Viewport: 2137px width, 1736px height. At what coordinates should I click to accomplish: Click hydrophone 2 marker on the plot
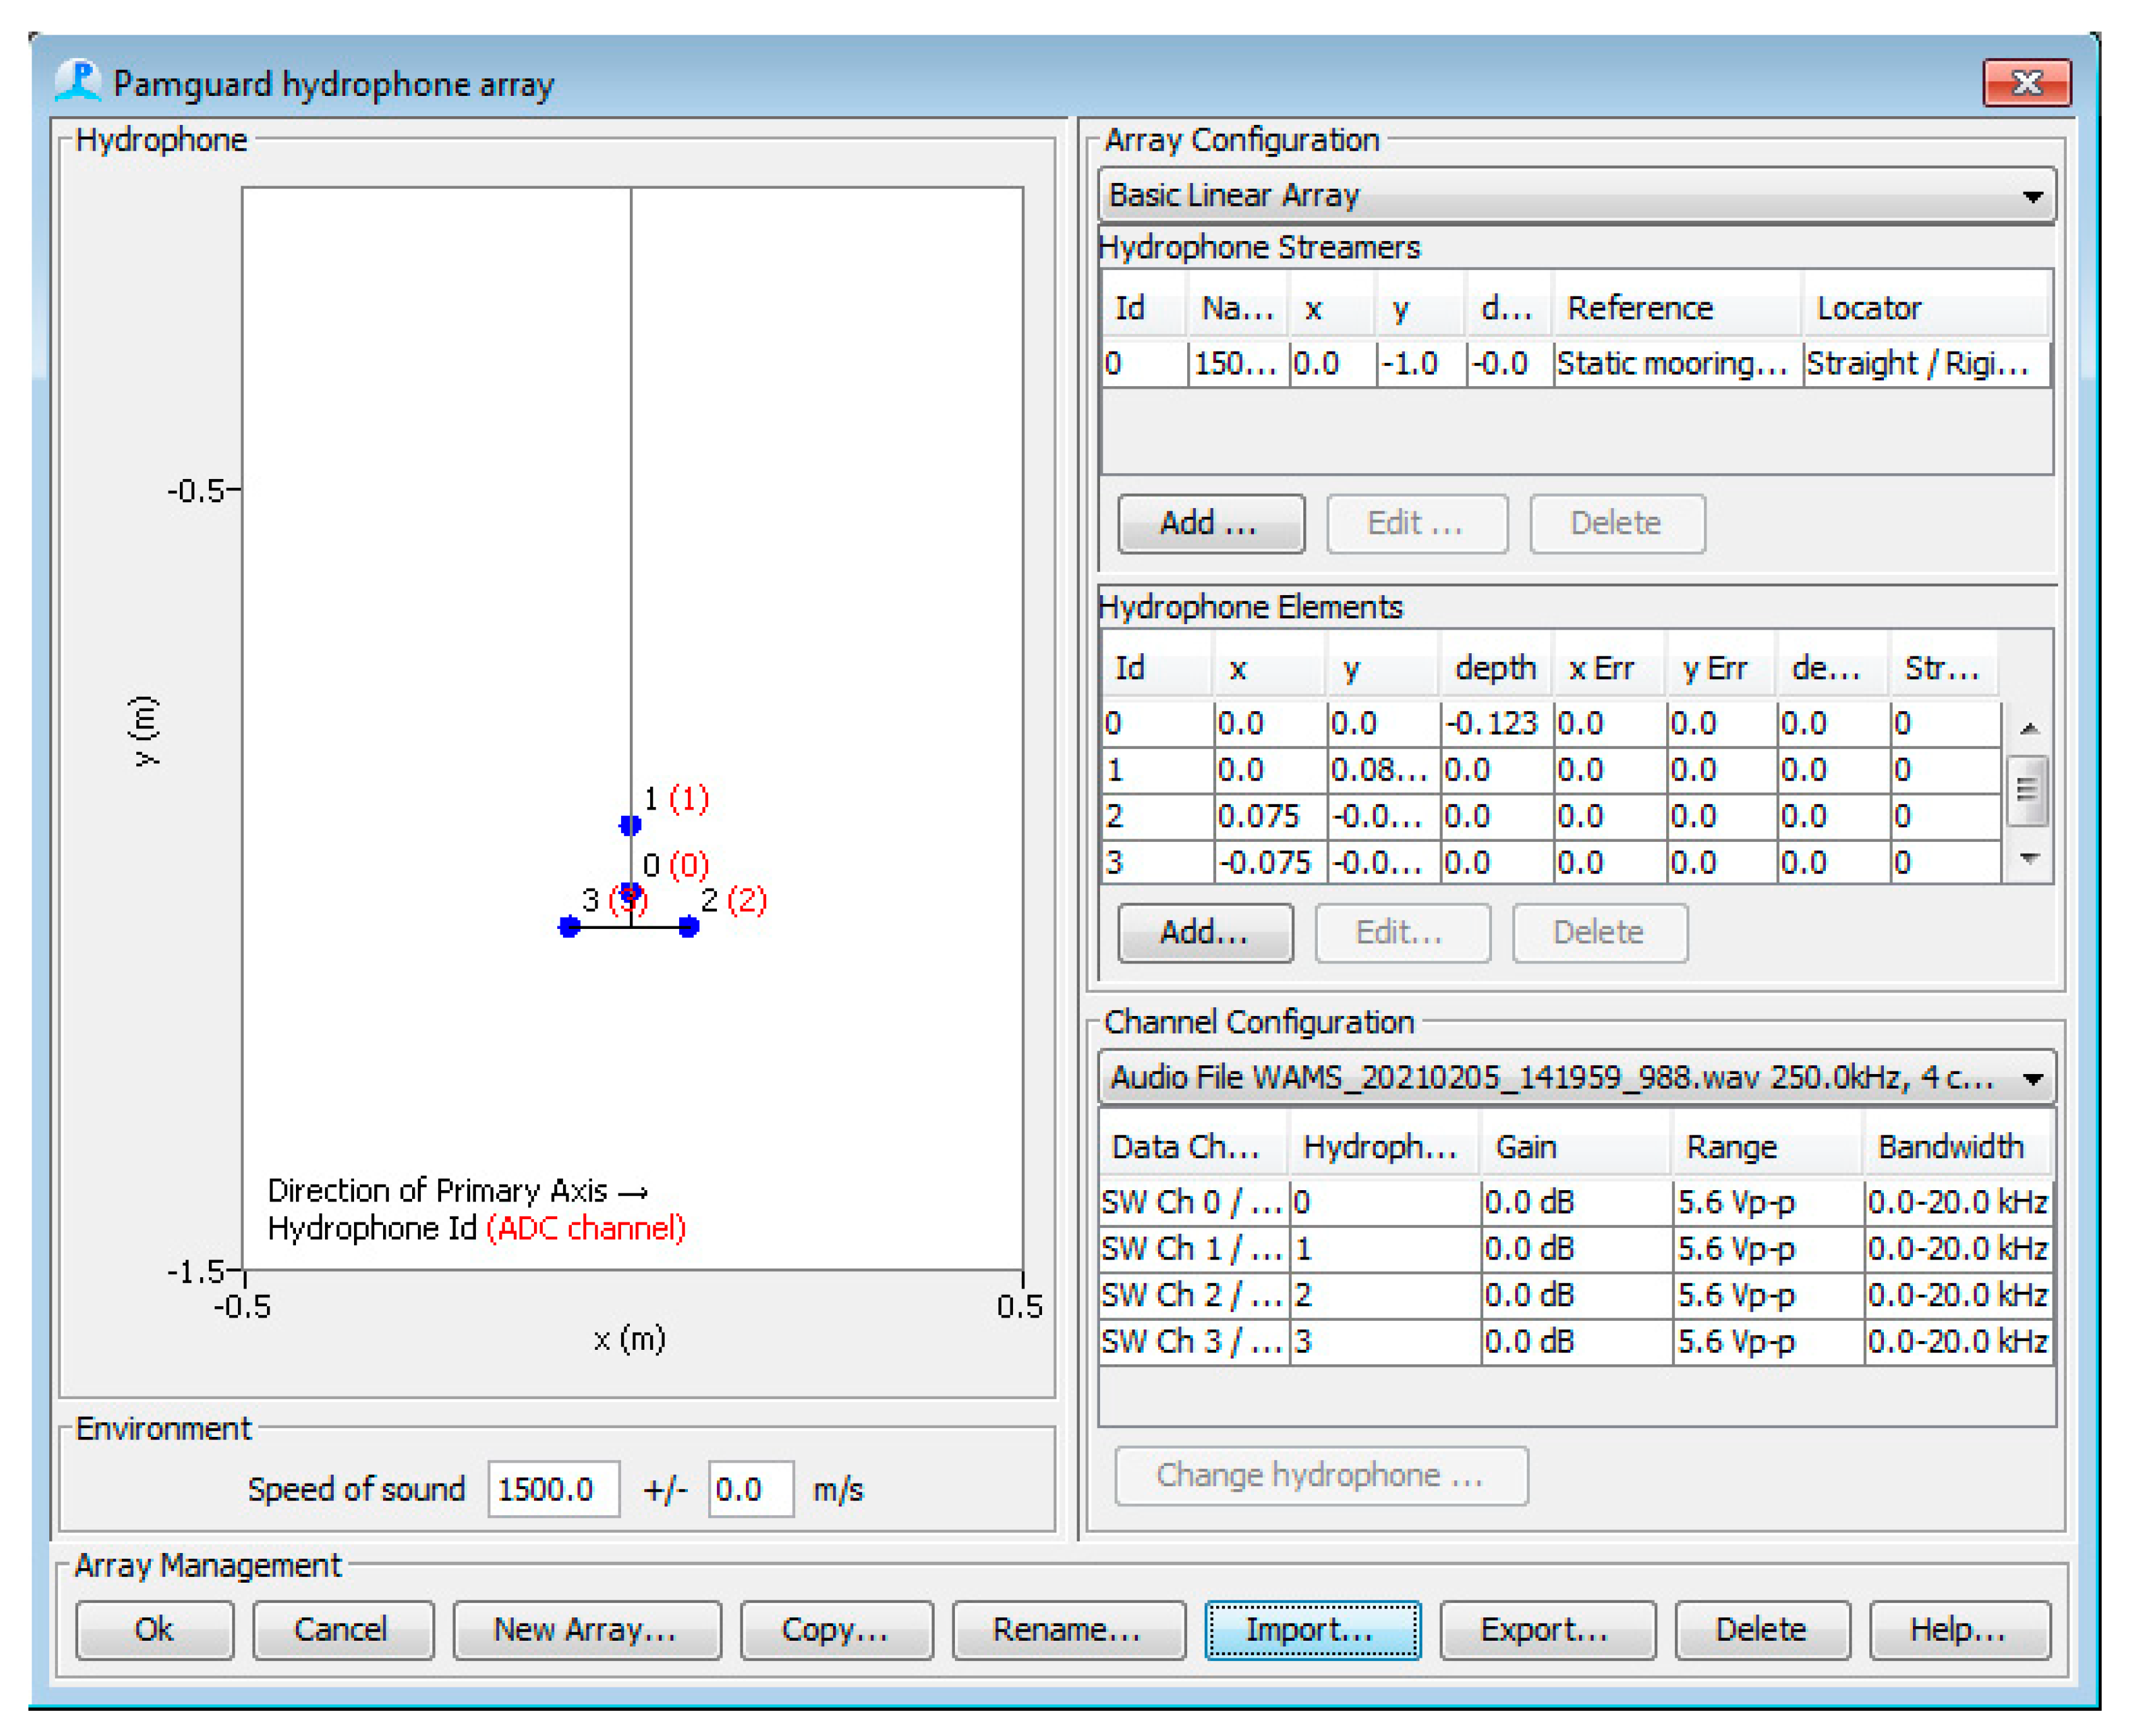pyautogui.click(x=688, y=927)
